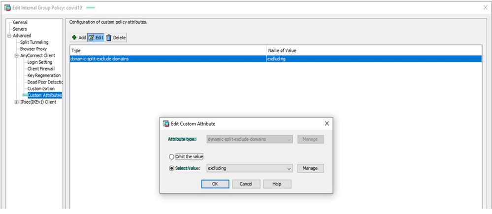Click the Name of Value column header

pyautogui.click(x=374, y=50)
